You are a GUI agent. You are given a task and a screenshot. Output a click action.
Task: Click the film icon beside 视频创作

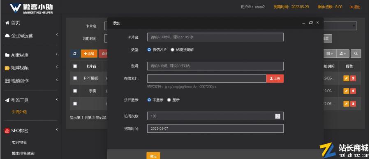point(7,81)
